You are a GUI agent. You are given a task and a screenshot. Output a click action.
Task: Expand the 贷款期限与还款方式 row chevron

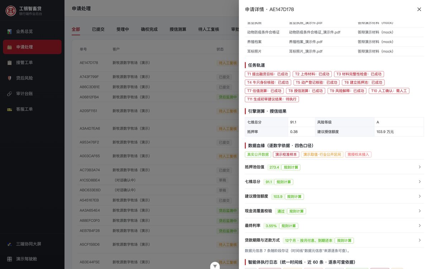click(420, 240)
